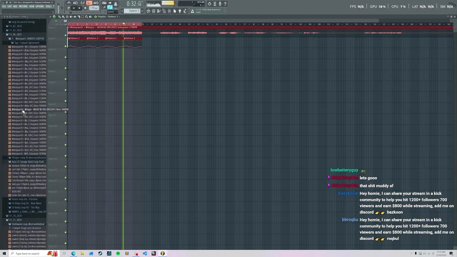Mute Track 3 via green dot

[65, 57]
